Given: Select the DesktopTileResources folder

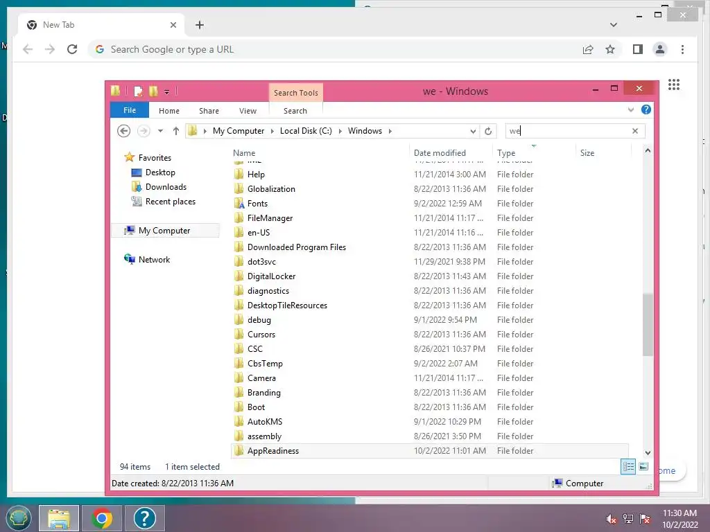Looking at the screenshot, I should click(287, 305).
